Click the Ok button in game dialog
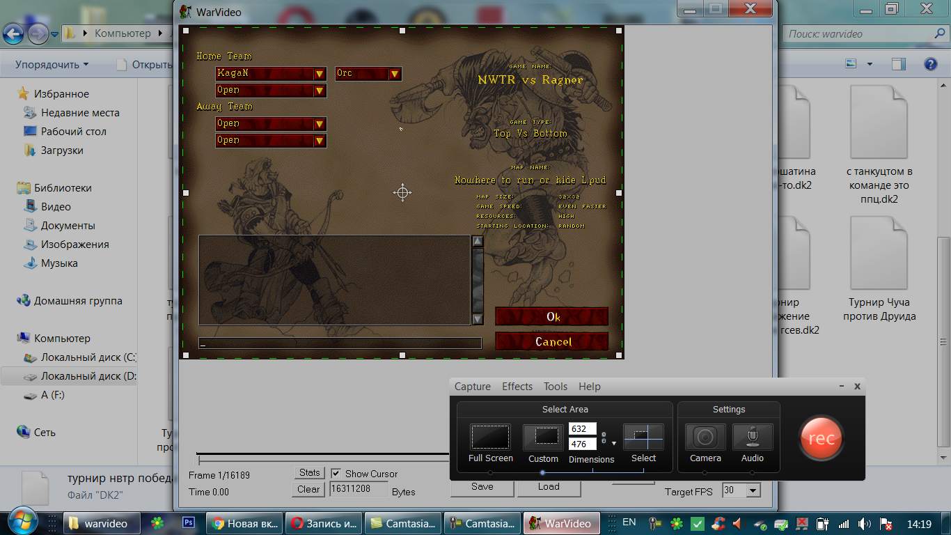Screen dimensions: 951x535 552,317
